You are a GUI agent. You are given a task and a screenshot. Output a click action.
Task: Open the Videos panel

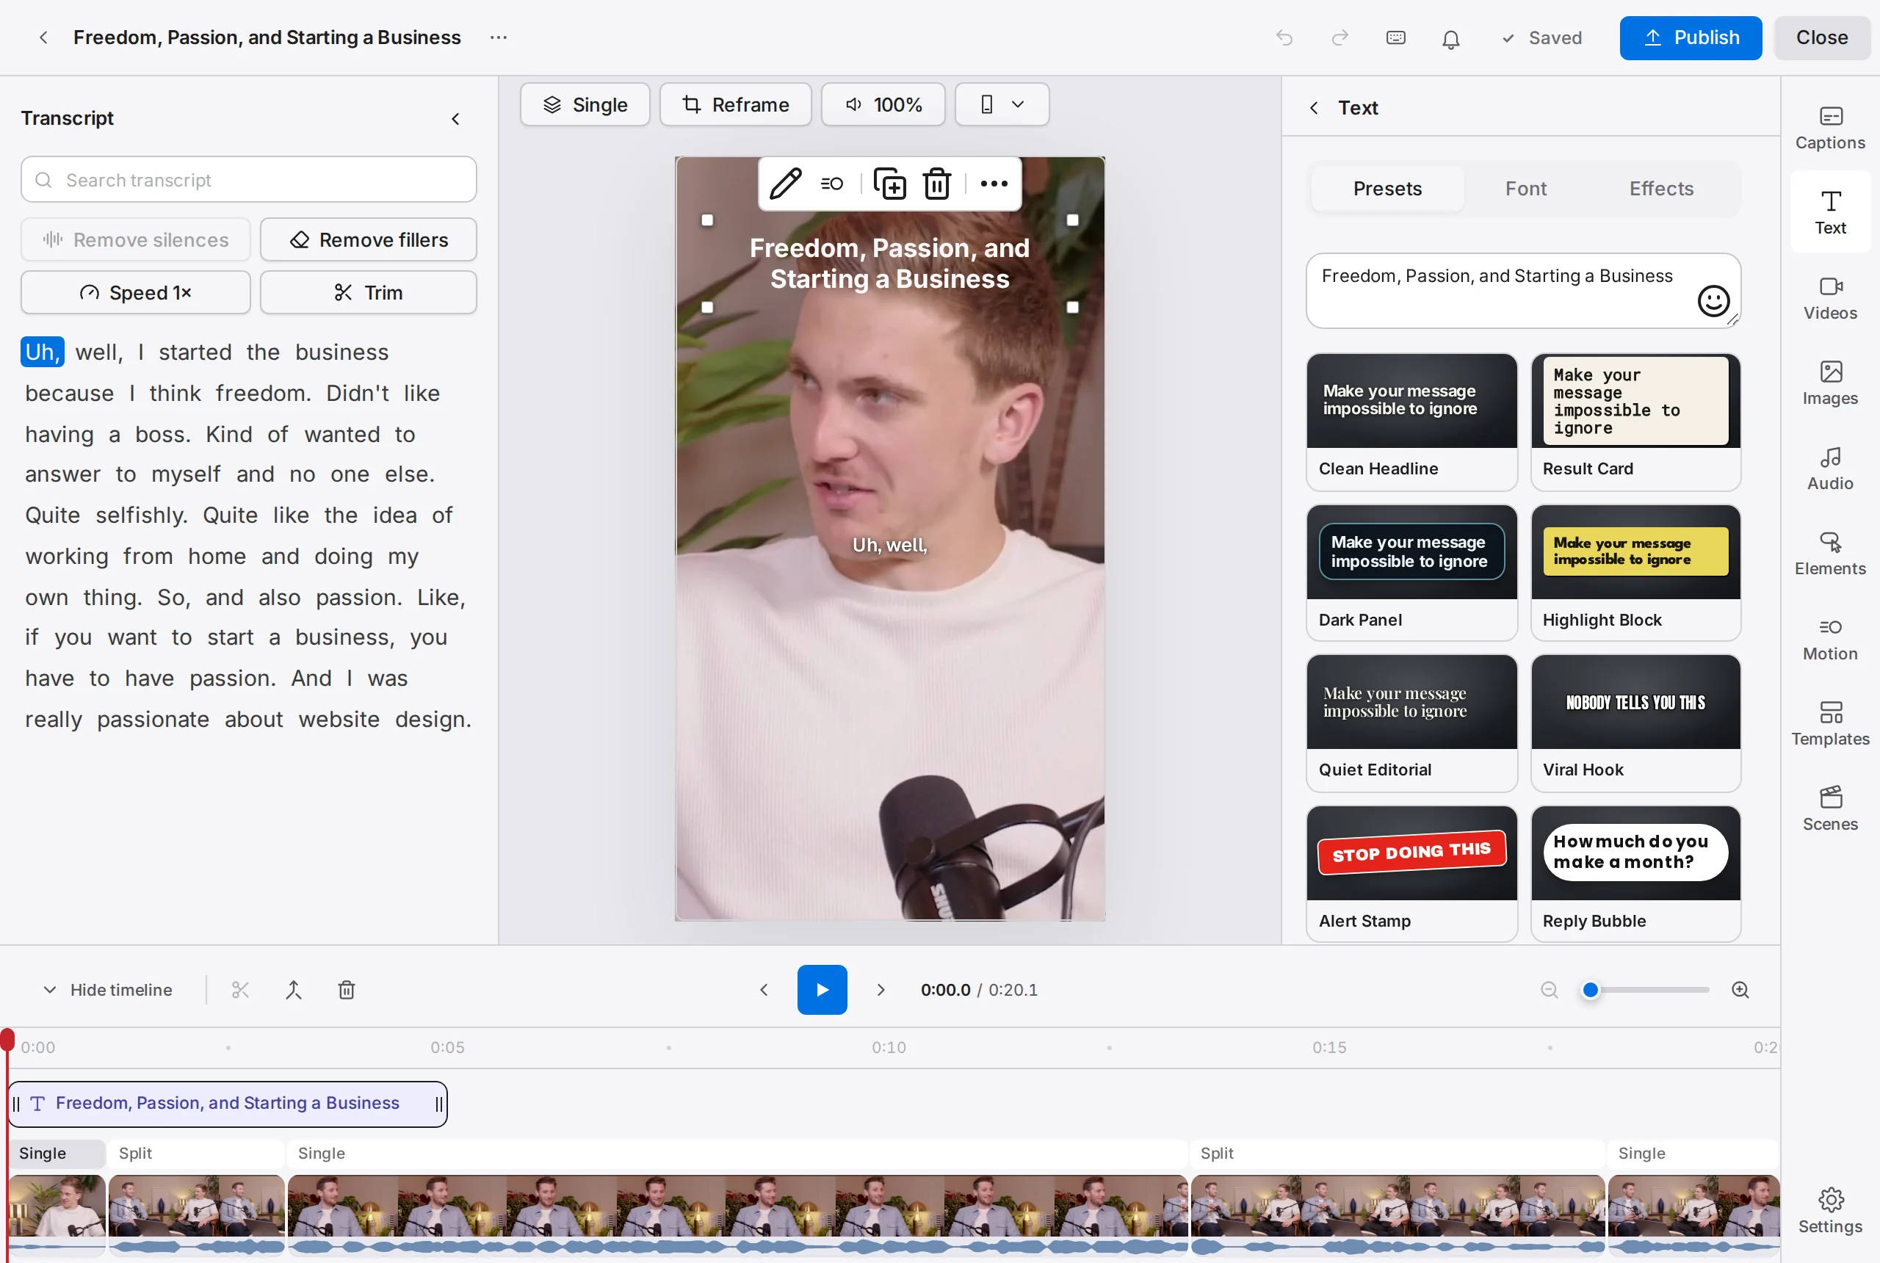1829,299
